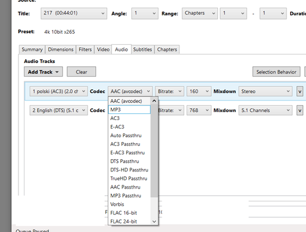306x232 pixels.
Task: Choose FLAC 16-bit in the codec list
Action: click(129, 213)
